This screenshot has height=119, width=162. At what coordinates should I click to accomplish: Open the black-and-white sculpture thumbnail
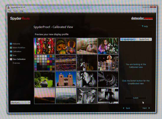pyautogui.click(x=87, y=96)
